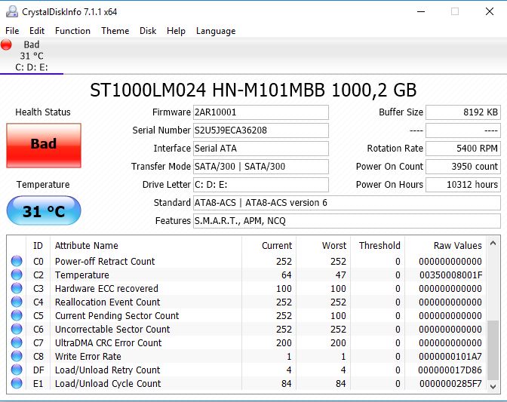Click the blue orb beside Write Error Rate
This screenshot has width=507, height=402.
(17, 356)
